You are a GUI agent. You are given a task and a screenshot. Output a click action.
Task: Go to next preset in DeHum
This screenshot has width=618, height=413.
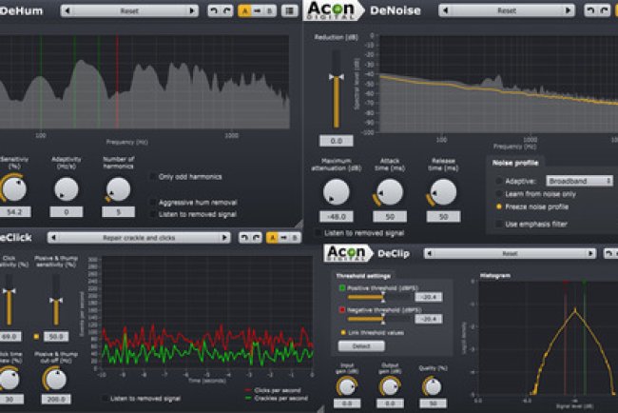pyautogui.click(x=191, y=10)
